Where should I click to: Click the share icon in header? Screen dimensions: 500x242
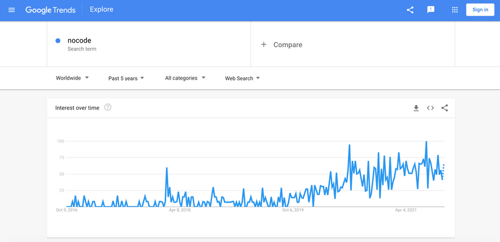tap(410, 10)
